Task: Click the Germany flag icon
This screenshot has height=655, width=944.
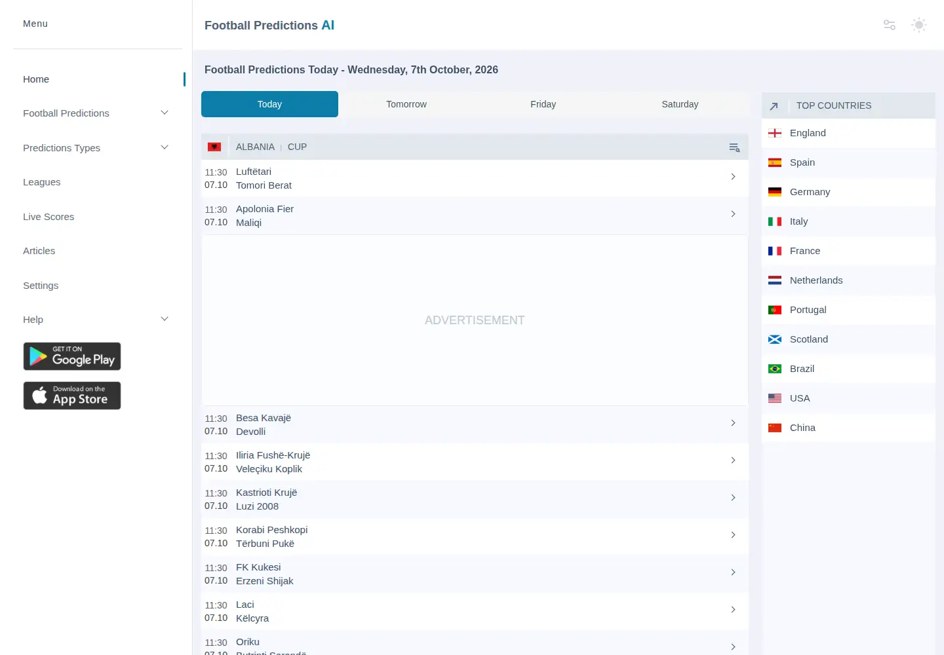Action: click(775, 192)
